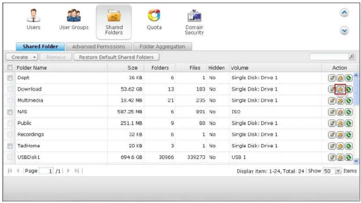Go to the previous page
361x203 pixels.
[18, 171]
